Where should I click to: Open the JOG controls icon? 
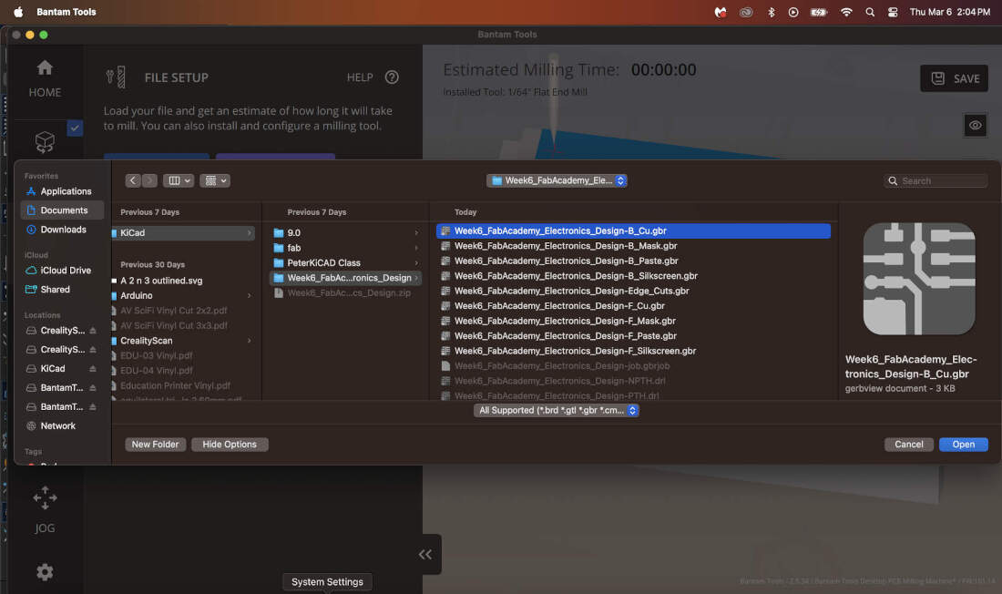point(45,498)
